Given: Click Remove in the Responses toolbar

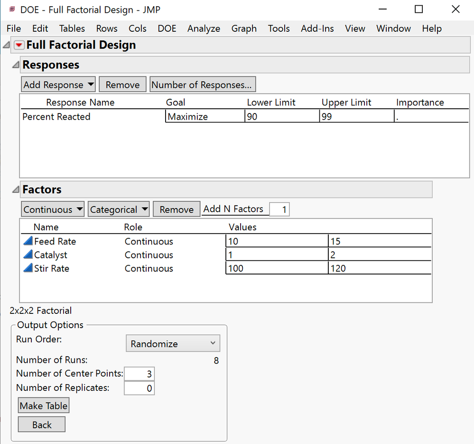Looking at the screenshot, I should click(122, 84).
